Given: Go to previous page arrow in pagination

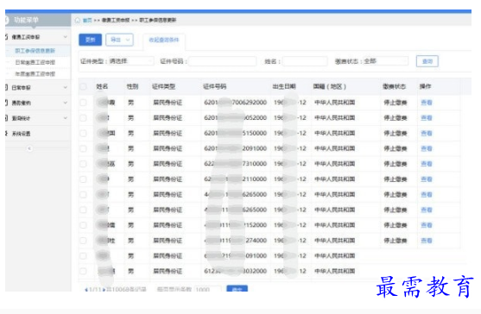Looking at the screenshot, I should 86,290.
